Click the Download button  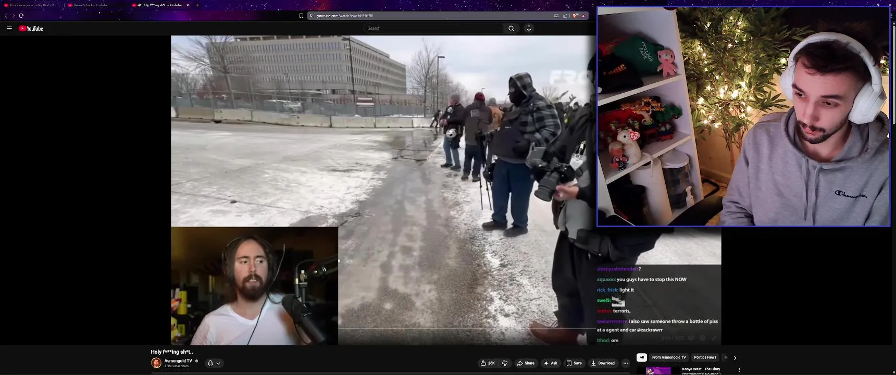(x=603, y=363)
